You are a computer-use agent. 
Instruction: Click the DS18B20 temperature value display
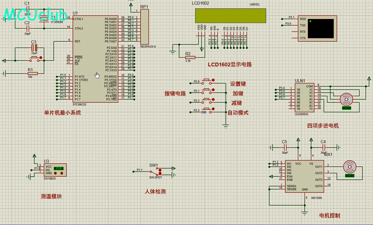[58, 168]
